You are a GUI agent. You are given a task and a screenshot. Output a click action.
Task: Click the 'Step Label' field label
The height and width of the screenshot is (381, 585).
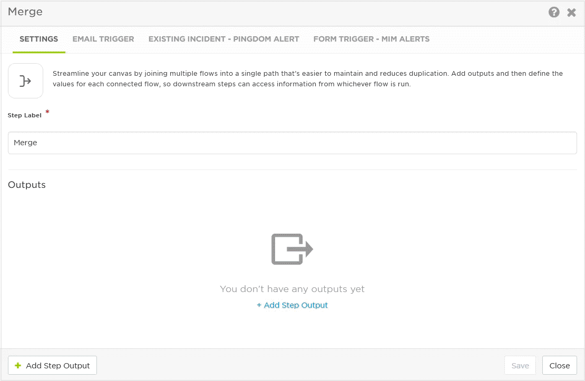[x=25, y=115]
